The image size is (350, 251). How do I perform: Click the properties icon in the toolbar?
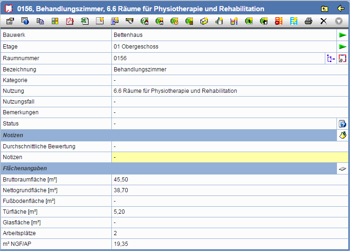(10, 21)
